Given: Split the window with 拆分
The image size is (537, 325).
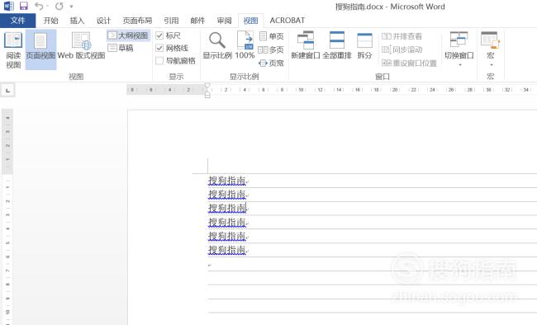Looking at the screenshot, I should 364,45.
